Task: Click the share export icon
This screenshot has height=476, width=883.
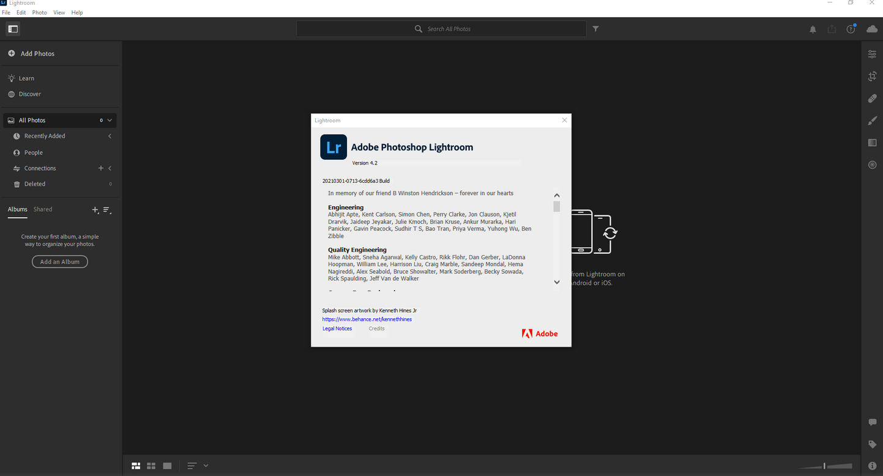Action: (x=832, y=29)
